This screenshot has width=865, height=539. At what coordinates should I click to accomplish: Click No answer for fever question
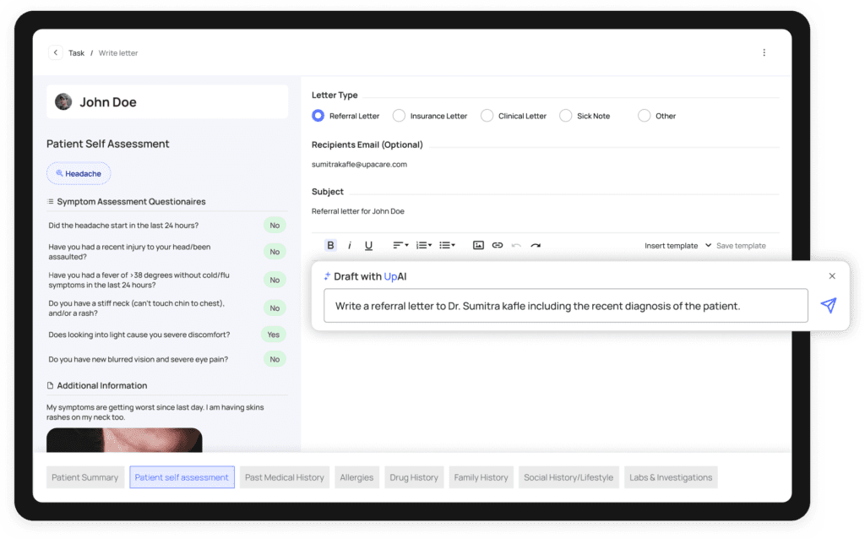(x=275, y=280)
